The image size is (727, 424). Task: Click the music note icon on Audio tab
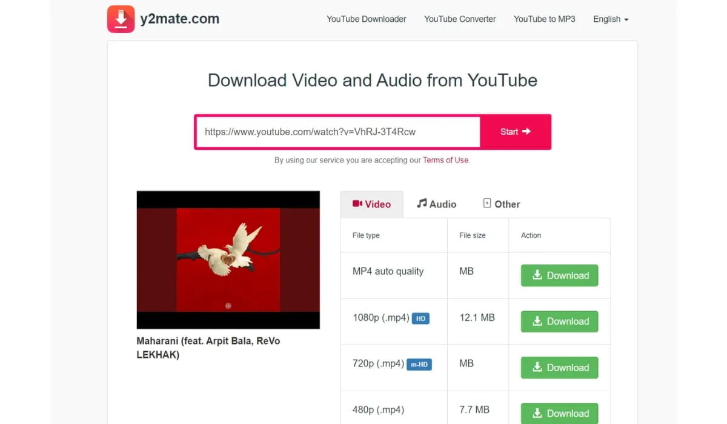[423, 203]
